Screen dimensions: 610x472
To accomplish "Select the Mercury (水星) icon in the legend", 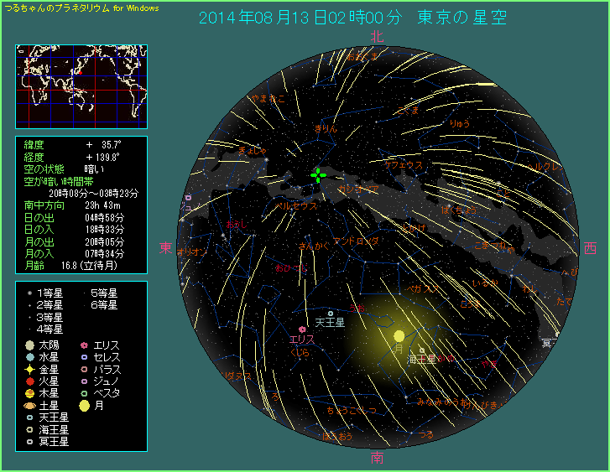I will (x=29, y=356).
